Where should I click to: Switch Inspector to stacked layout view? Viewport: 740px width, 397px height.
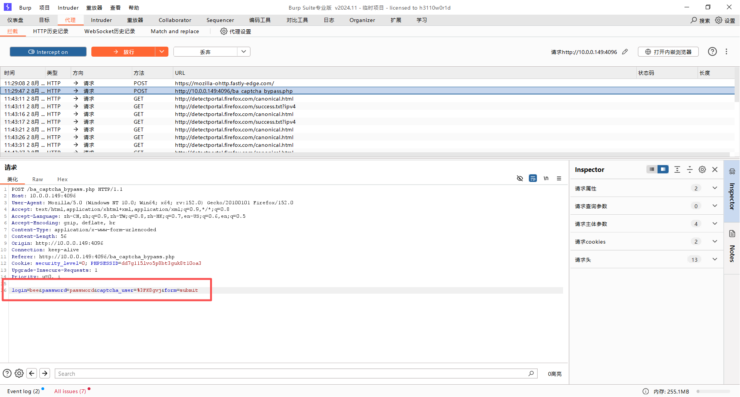pos(652,169)
